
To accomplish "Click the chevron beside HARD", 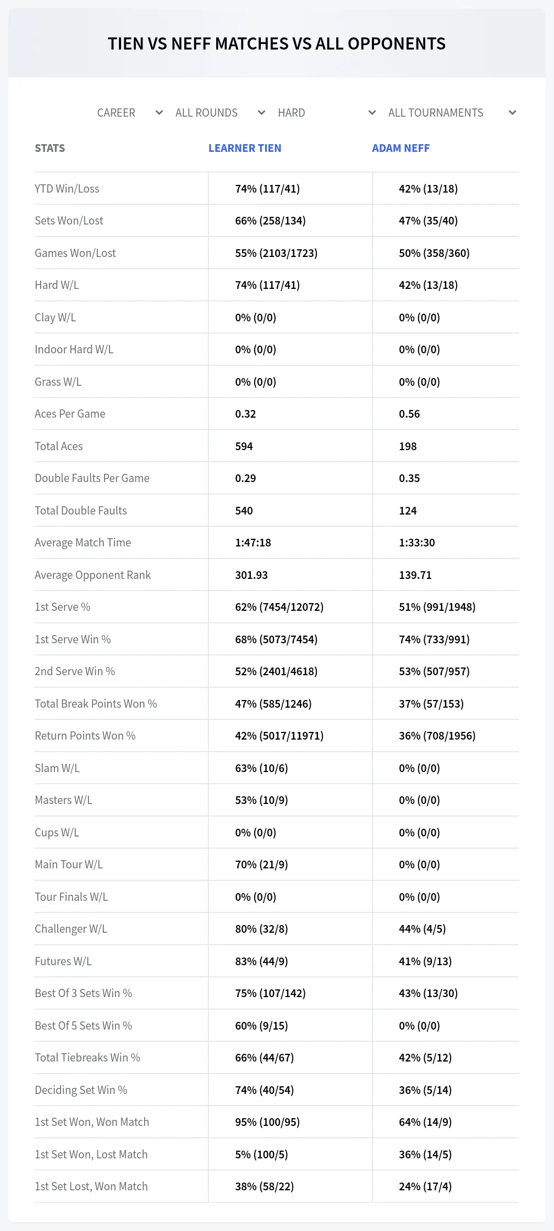I will point(372,113).
